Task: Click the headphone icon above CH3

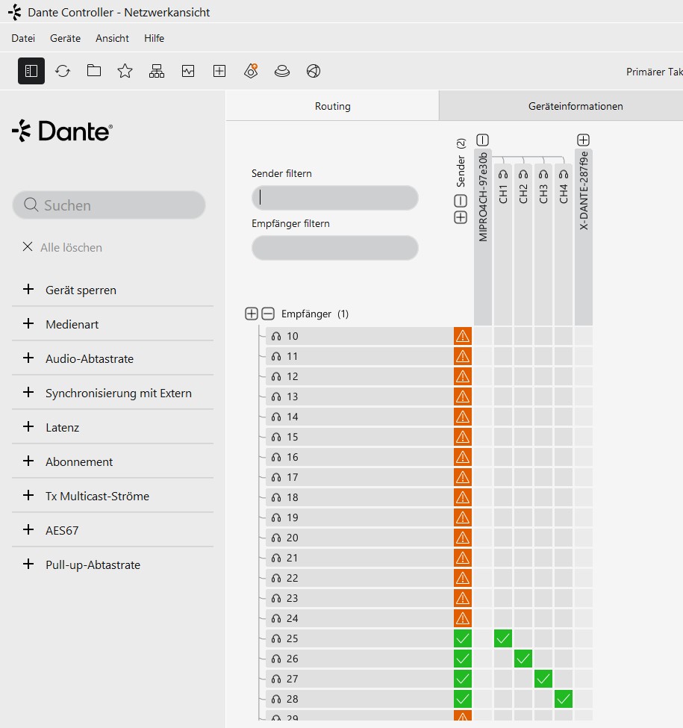Action: 543,175
